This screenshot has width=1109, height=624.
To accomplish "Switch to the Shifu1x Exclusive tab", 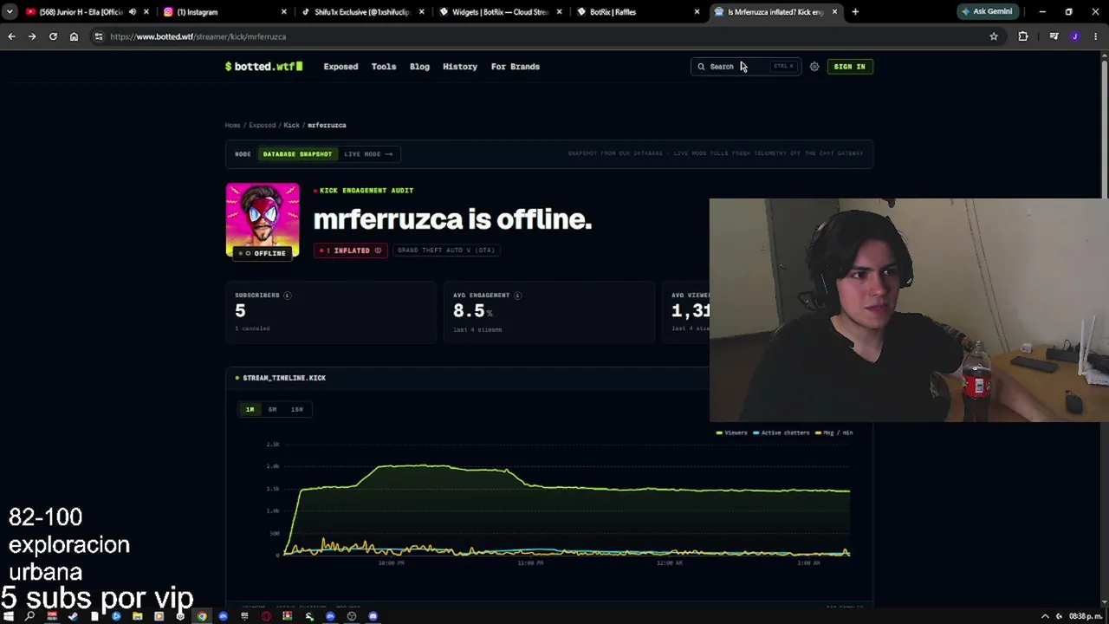I will coord(362,12).
